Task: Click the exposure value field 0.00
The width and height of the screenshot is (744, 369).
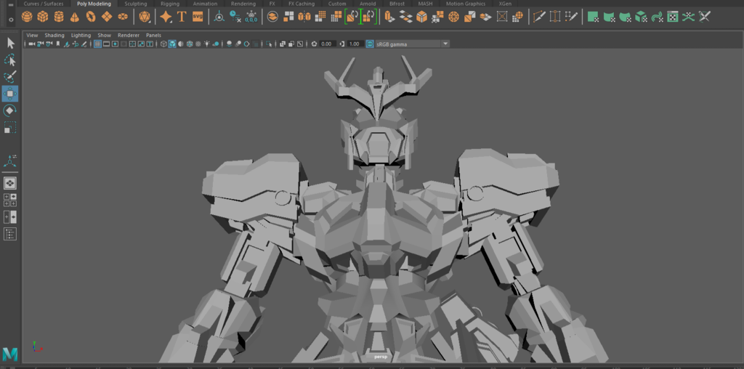Action: 327,44
